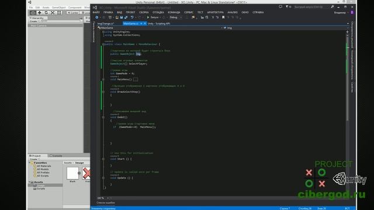Select the Blank image thumbnail
Screen dimensions: 374x210
[72, 173]
